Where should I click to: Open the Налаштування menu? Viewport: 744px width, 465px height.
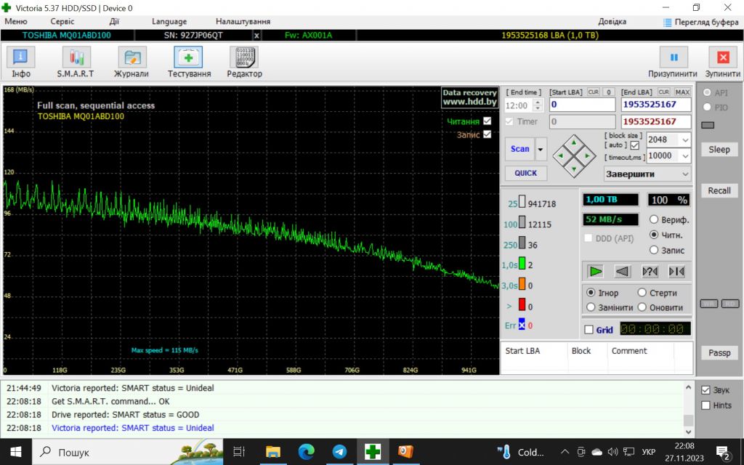[x=243, y=21]
